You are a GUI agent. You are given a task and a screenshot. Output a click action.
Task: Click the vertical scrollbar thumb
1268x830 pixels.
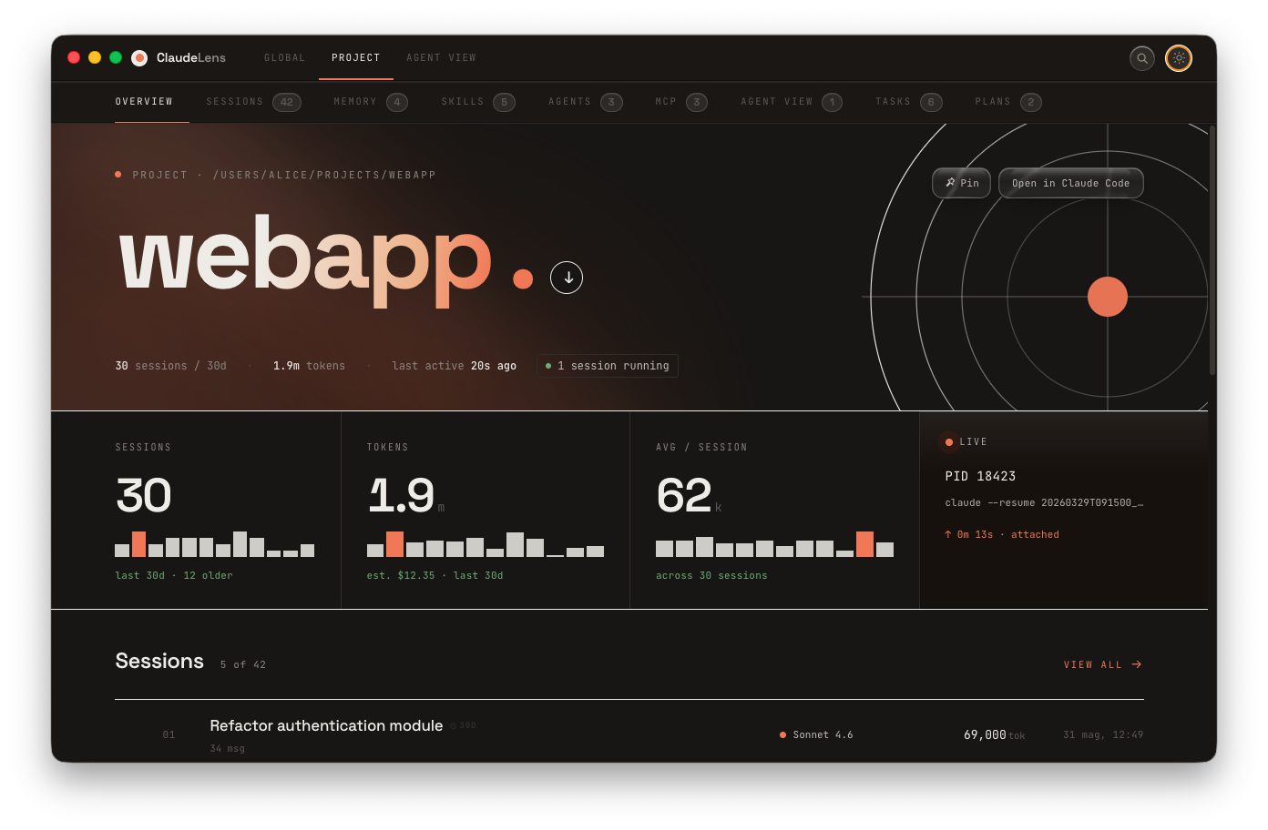[1212, 250]
